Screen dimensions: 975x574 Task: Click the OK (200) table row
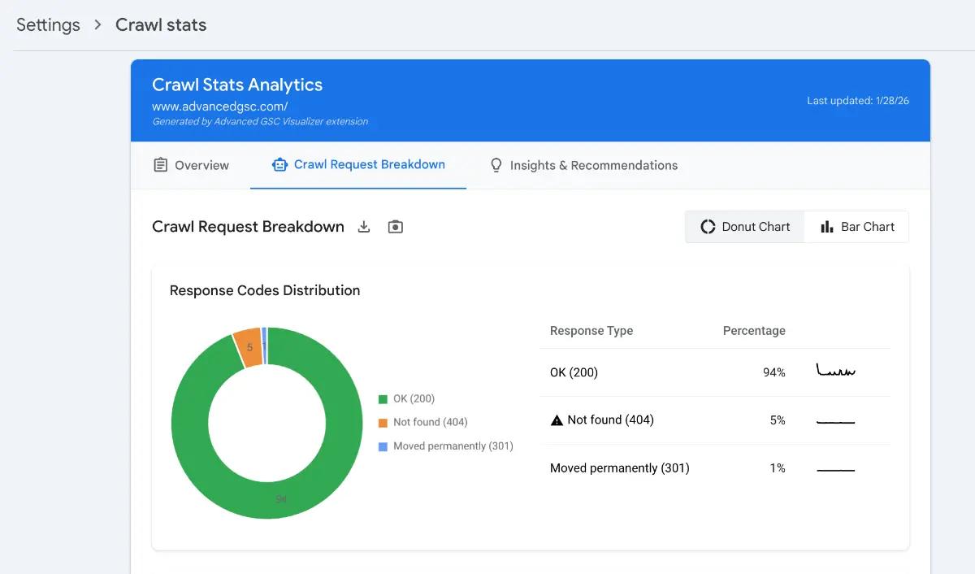pos(715,372)
